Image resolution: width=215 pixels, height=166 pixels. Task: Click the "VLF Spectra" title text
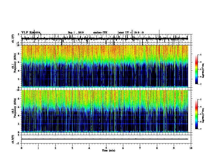click(x=31, y=33)
